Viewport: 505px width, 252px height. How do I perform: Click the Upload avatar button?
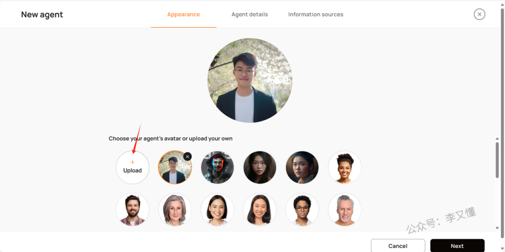(133, 167)
